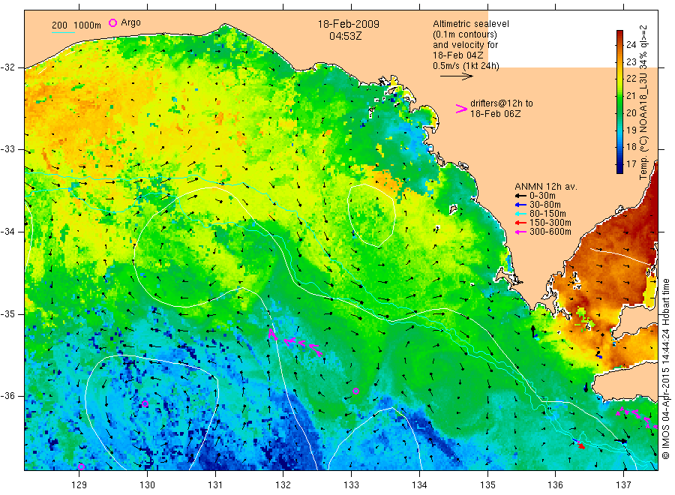Click the '0.5m/s (1kt 24h)' scale text
675x495 pixels.
[x=466, y=66]
